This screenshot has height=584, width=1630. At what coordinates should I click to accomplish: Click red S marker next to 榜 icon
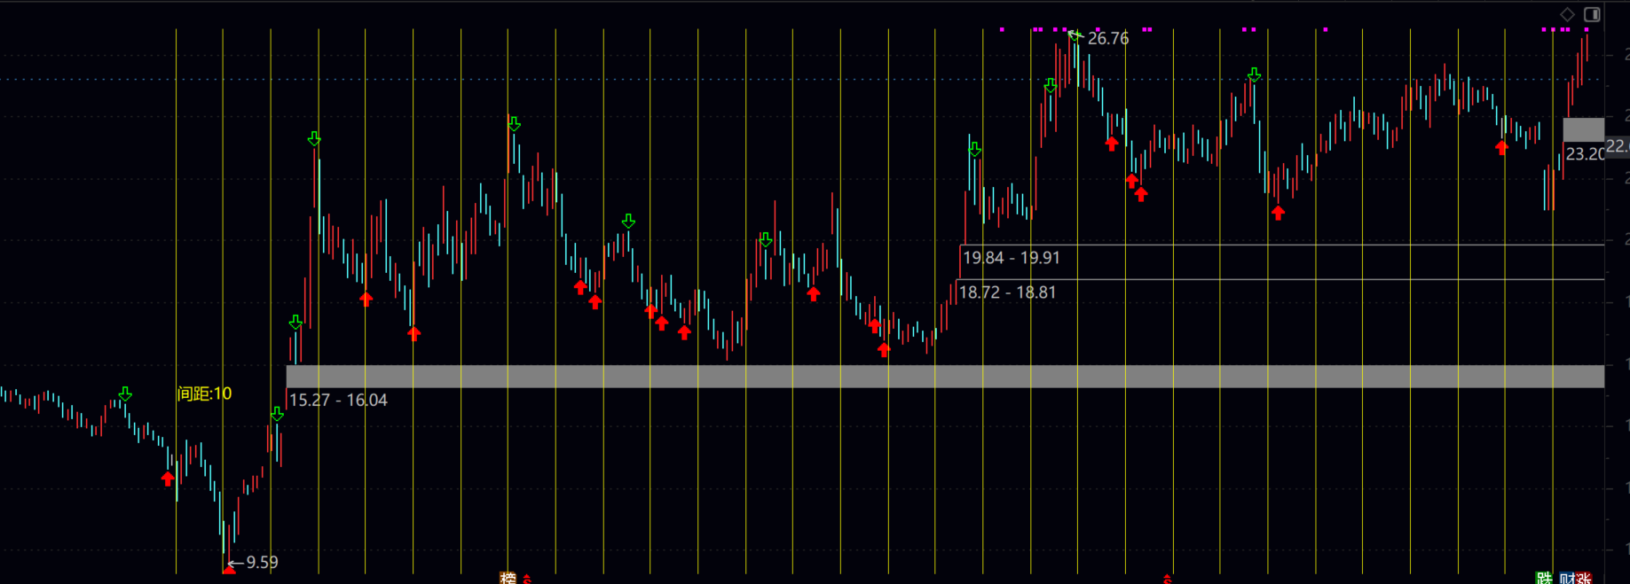(x=526, y=579)
